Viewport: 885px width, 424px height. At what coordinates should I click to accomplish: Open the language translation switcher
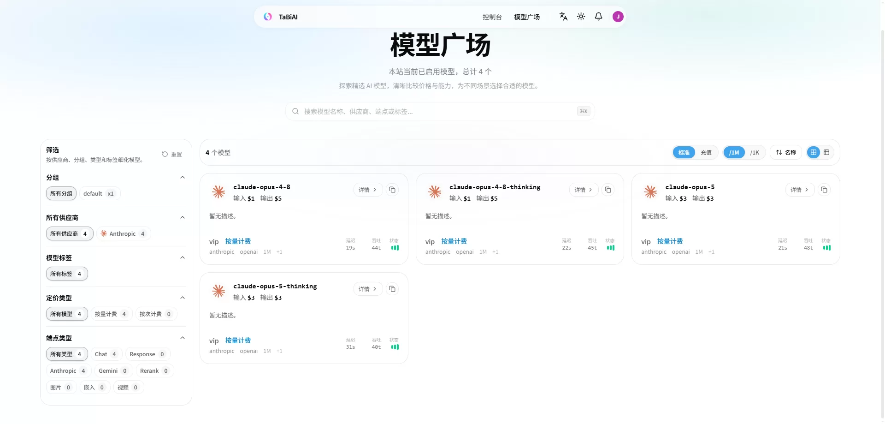pos(563,17)
